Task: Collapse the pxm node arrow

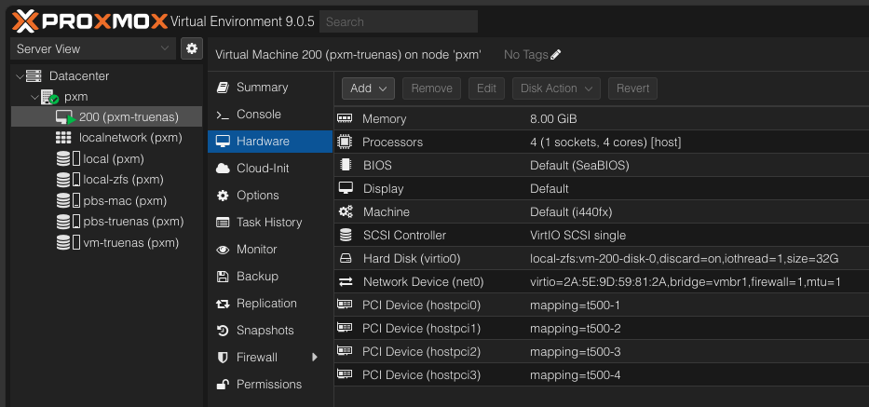Action: [x=34, y=97]
